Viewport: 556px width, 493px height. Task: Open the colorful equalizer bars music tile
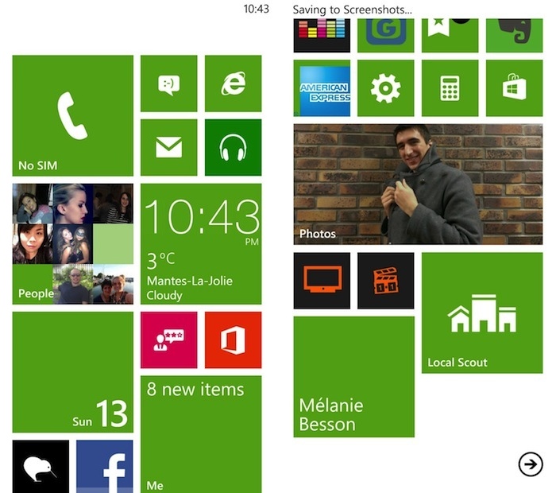point(322,35)
